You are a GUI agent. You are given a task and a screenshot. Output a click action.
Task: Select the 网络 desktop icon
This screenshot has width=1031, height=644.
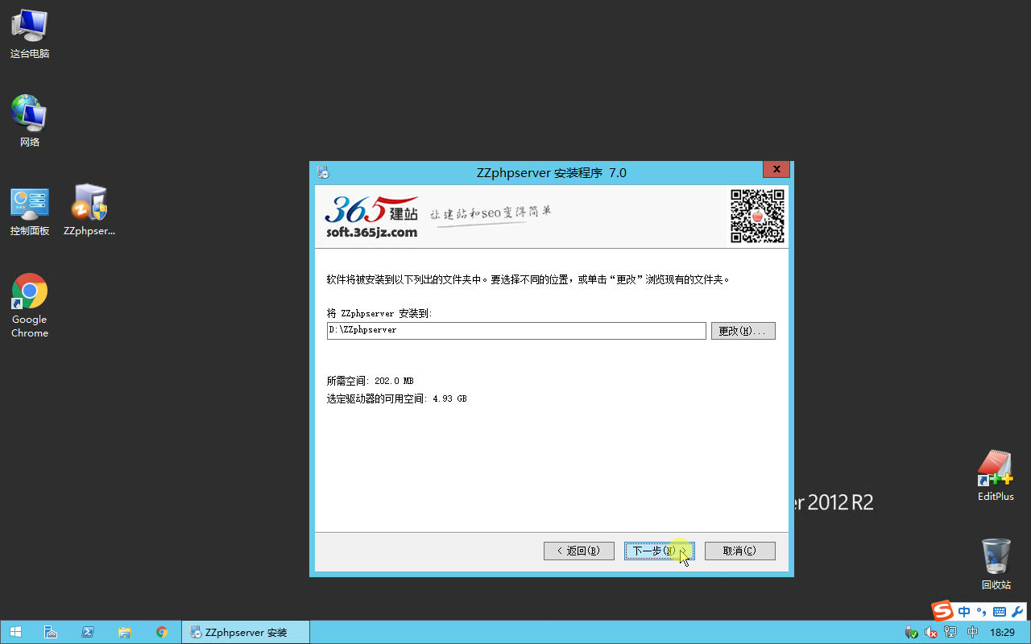(30, 122)
